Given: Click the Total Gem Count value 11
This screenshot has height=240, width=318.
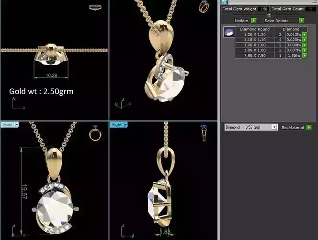Looking at the screenshot, I should coord(311,9).
